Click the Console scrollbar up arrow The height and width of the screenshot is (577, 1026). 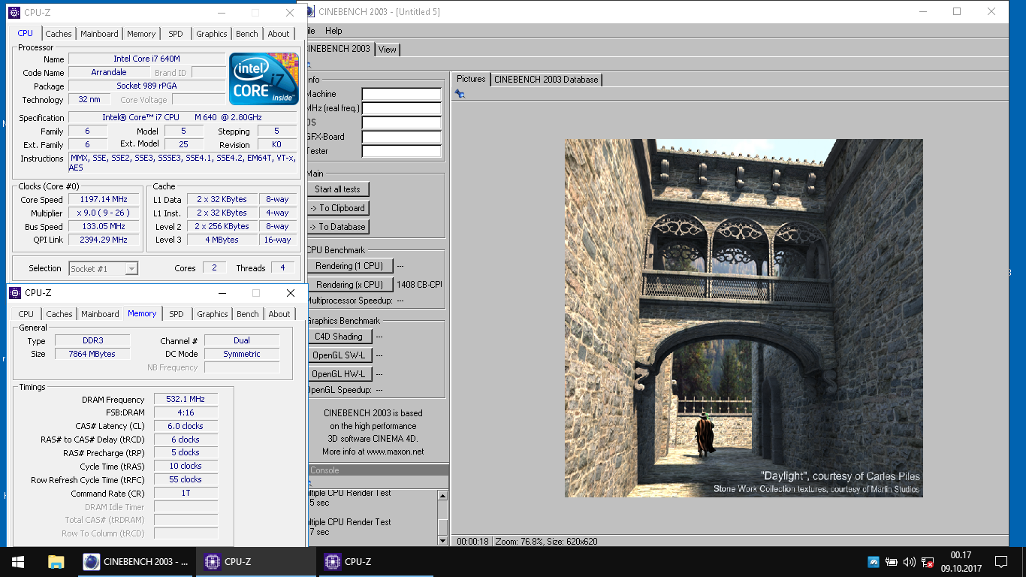(x=442, y=495)
